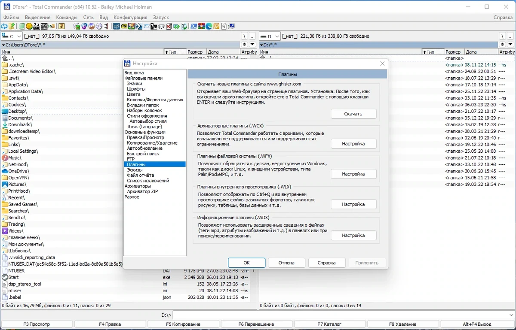Open the left panel drive C dropdown
The height and width of the screenshot is (330, 516).
pos(12,36)
